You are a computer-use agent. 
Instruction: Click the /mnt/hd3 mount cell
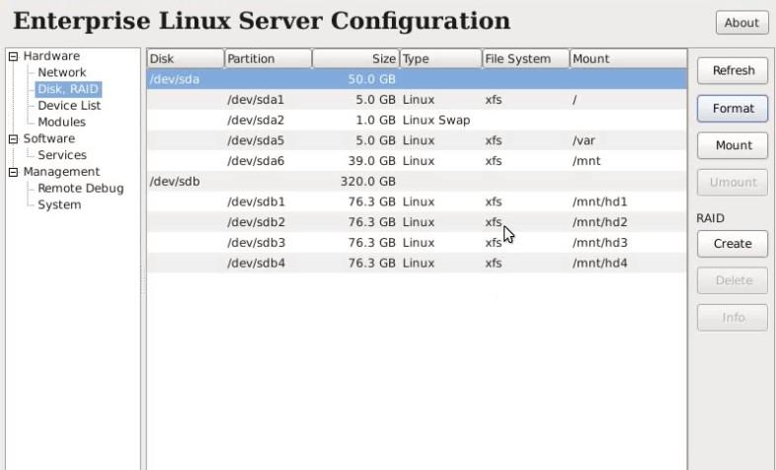click(600, 243)
